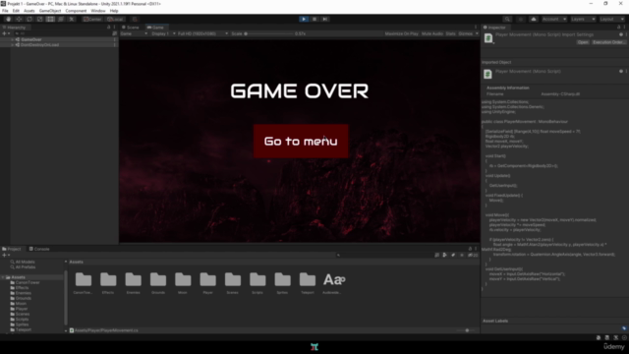Toggle Gizmos in Game view
Screen dimensions: 629x354
[465, 33]
